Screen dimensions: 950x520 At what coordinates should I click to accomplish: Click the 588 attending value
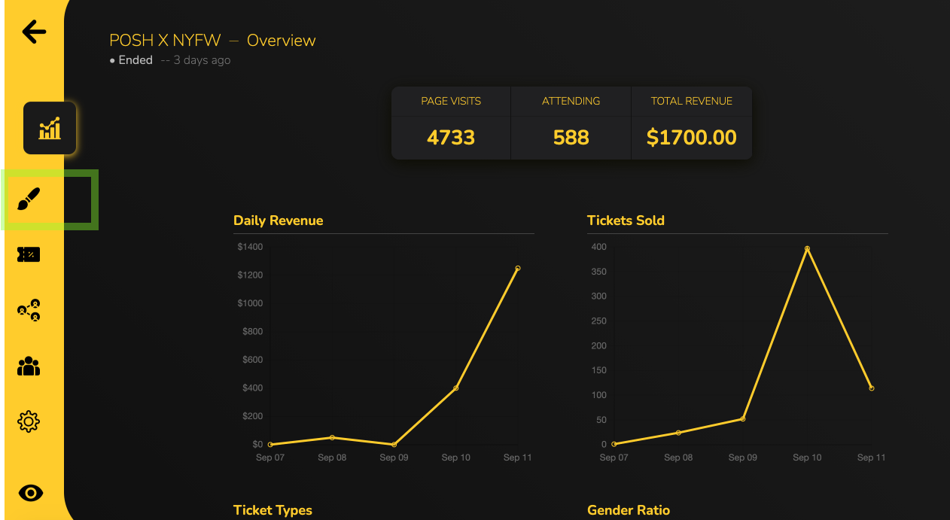pyautogui.click(x=571, y=138)
